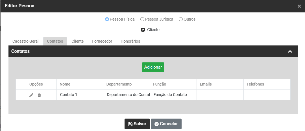Select the Pessoa Jurídica radio option
The height and width of the screenshot is (131, 305).
(x=142, y=19)
